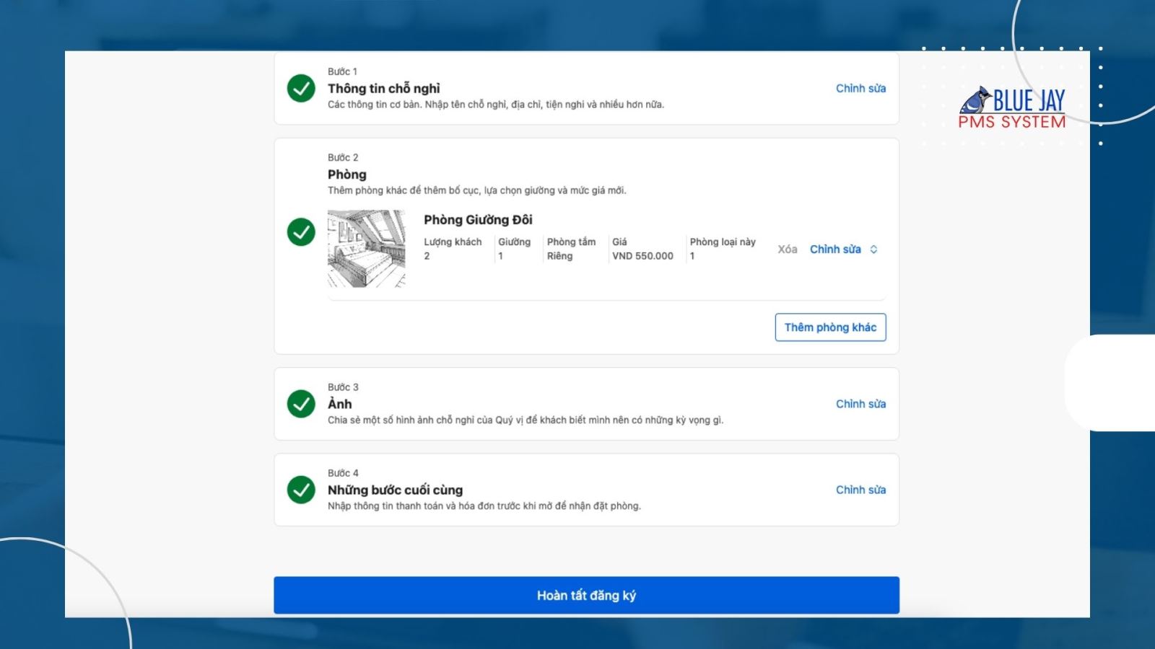Edit the Ảnh step

point(860,404)
